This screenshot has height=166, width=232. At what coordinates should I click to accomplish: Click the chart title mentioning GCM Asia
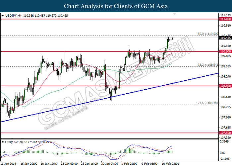[x=116, y=6]
